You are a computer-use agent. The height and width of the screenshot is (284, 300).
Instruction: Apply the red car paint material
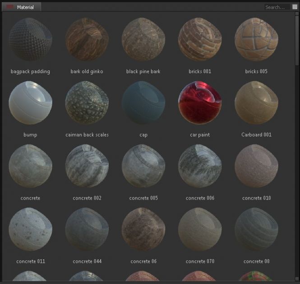(200, 102)
